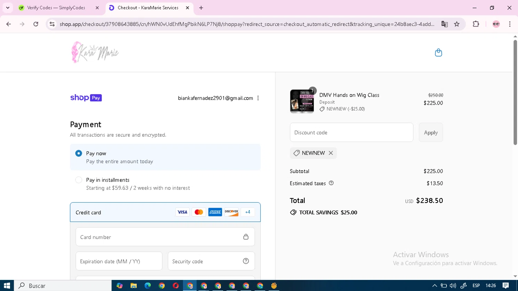Viewport: 518px width, 291px height.
Task: Show the +4 additional card types
Action: [248, 212]
